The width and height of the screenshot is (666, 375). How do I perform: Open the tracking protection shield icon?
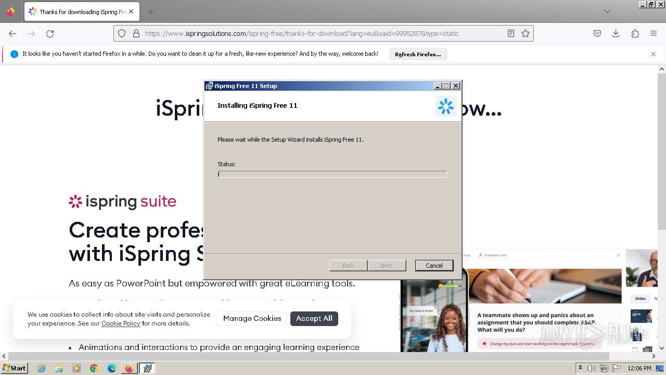click(x=122, y=33)
